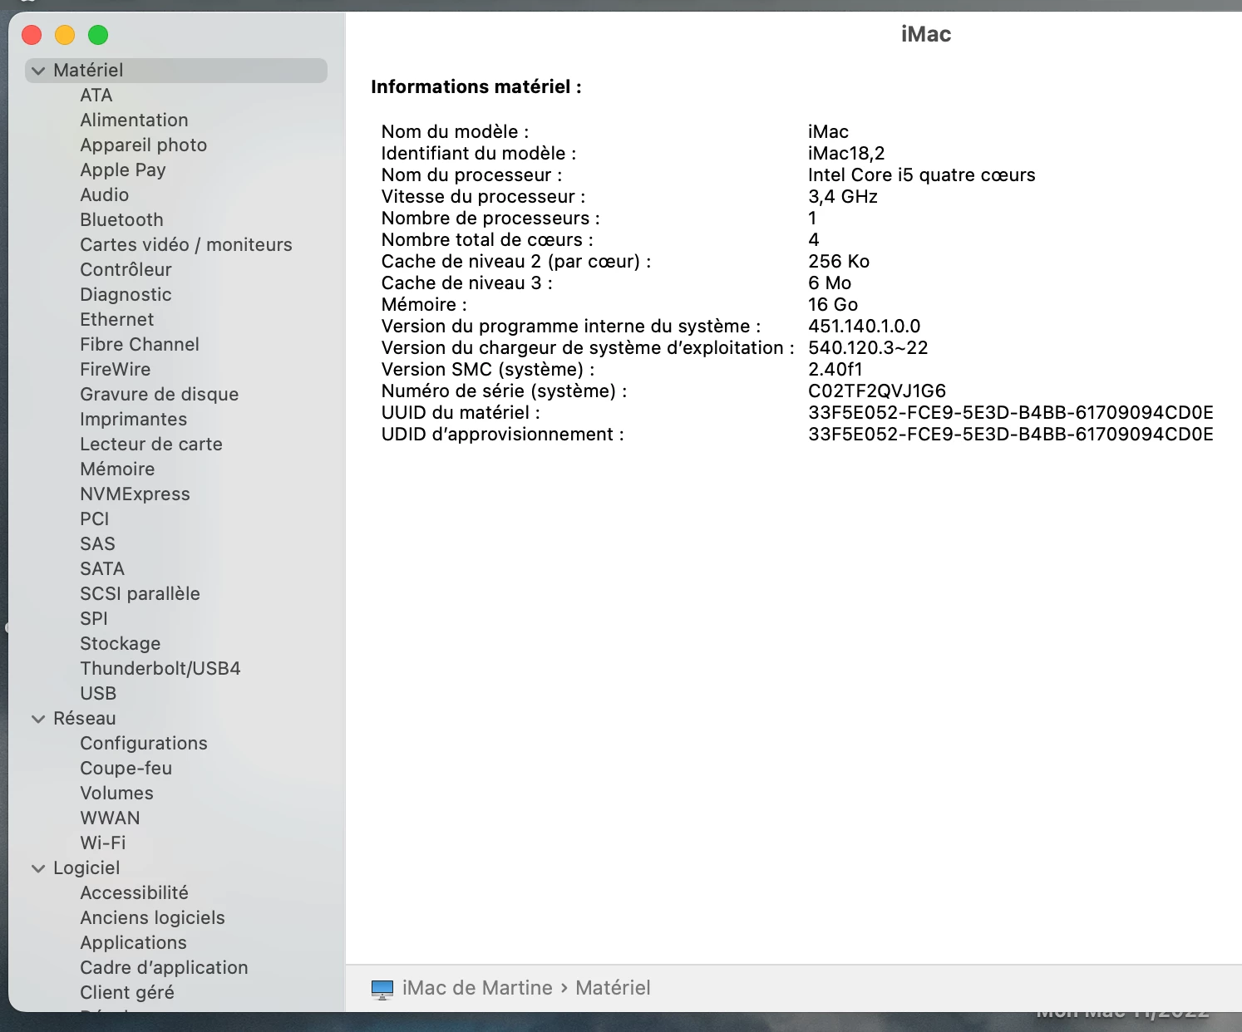
Task: Open the Wi-Fi network entry
Action: click(x=103, y=843)
